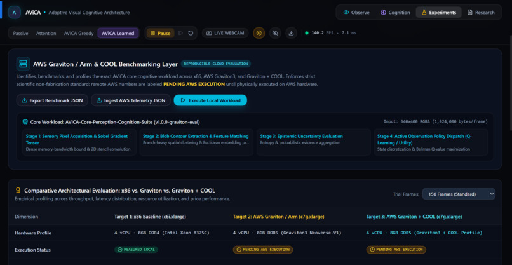
Task: Click the Intel Xeon 8375C hardware cell
Action: 162,233
